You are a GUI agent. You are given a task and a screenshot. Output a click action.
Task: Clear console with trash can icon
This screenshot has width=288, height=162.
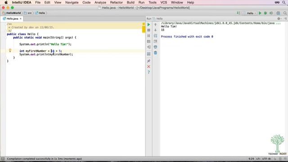pos(155,53)
